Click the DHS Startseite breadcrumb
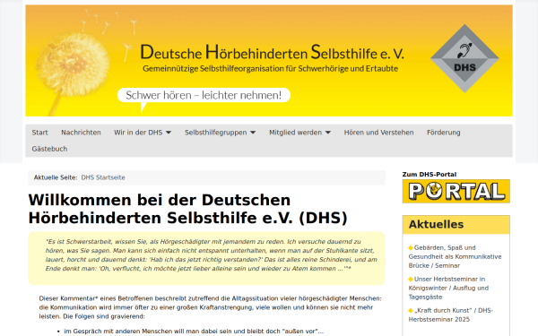538x336 pixels. click(103, 177)
